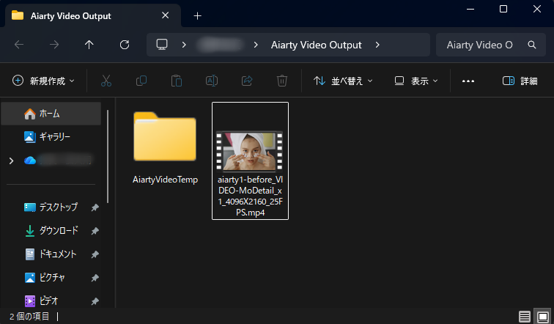Open a new tab with plus button
Viewport: 554px width, 324px height.
pyautogui.click(x=197, y=15)
